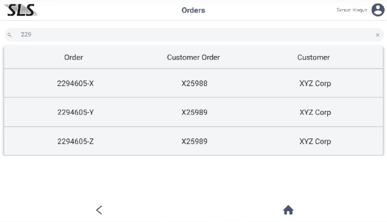Open order 2294605-Y

(75, 112)
